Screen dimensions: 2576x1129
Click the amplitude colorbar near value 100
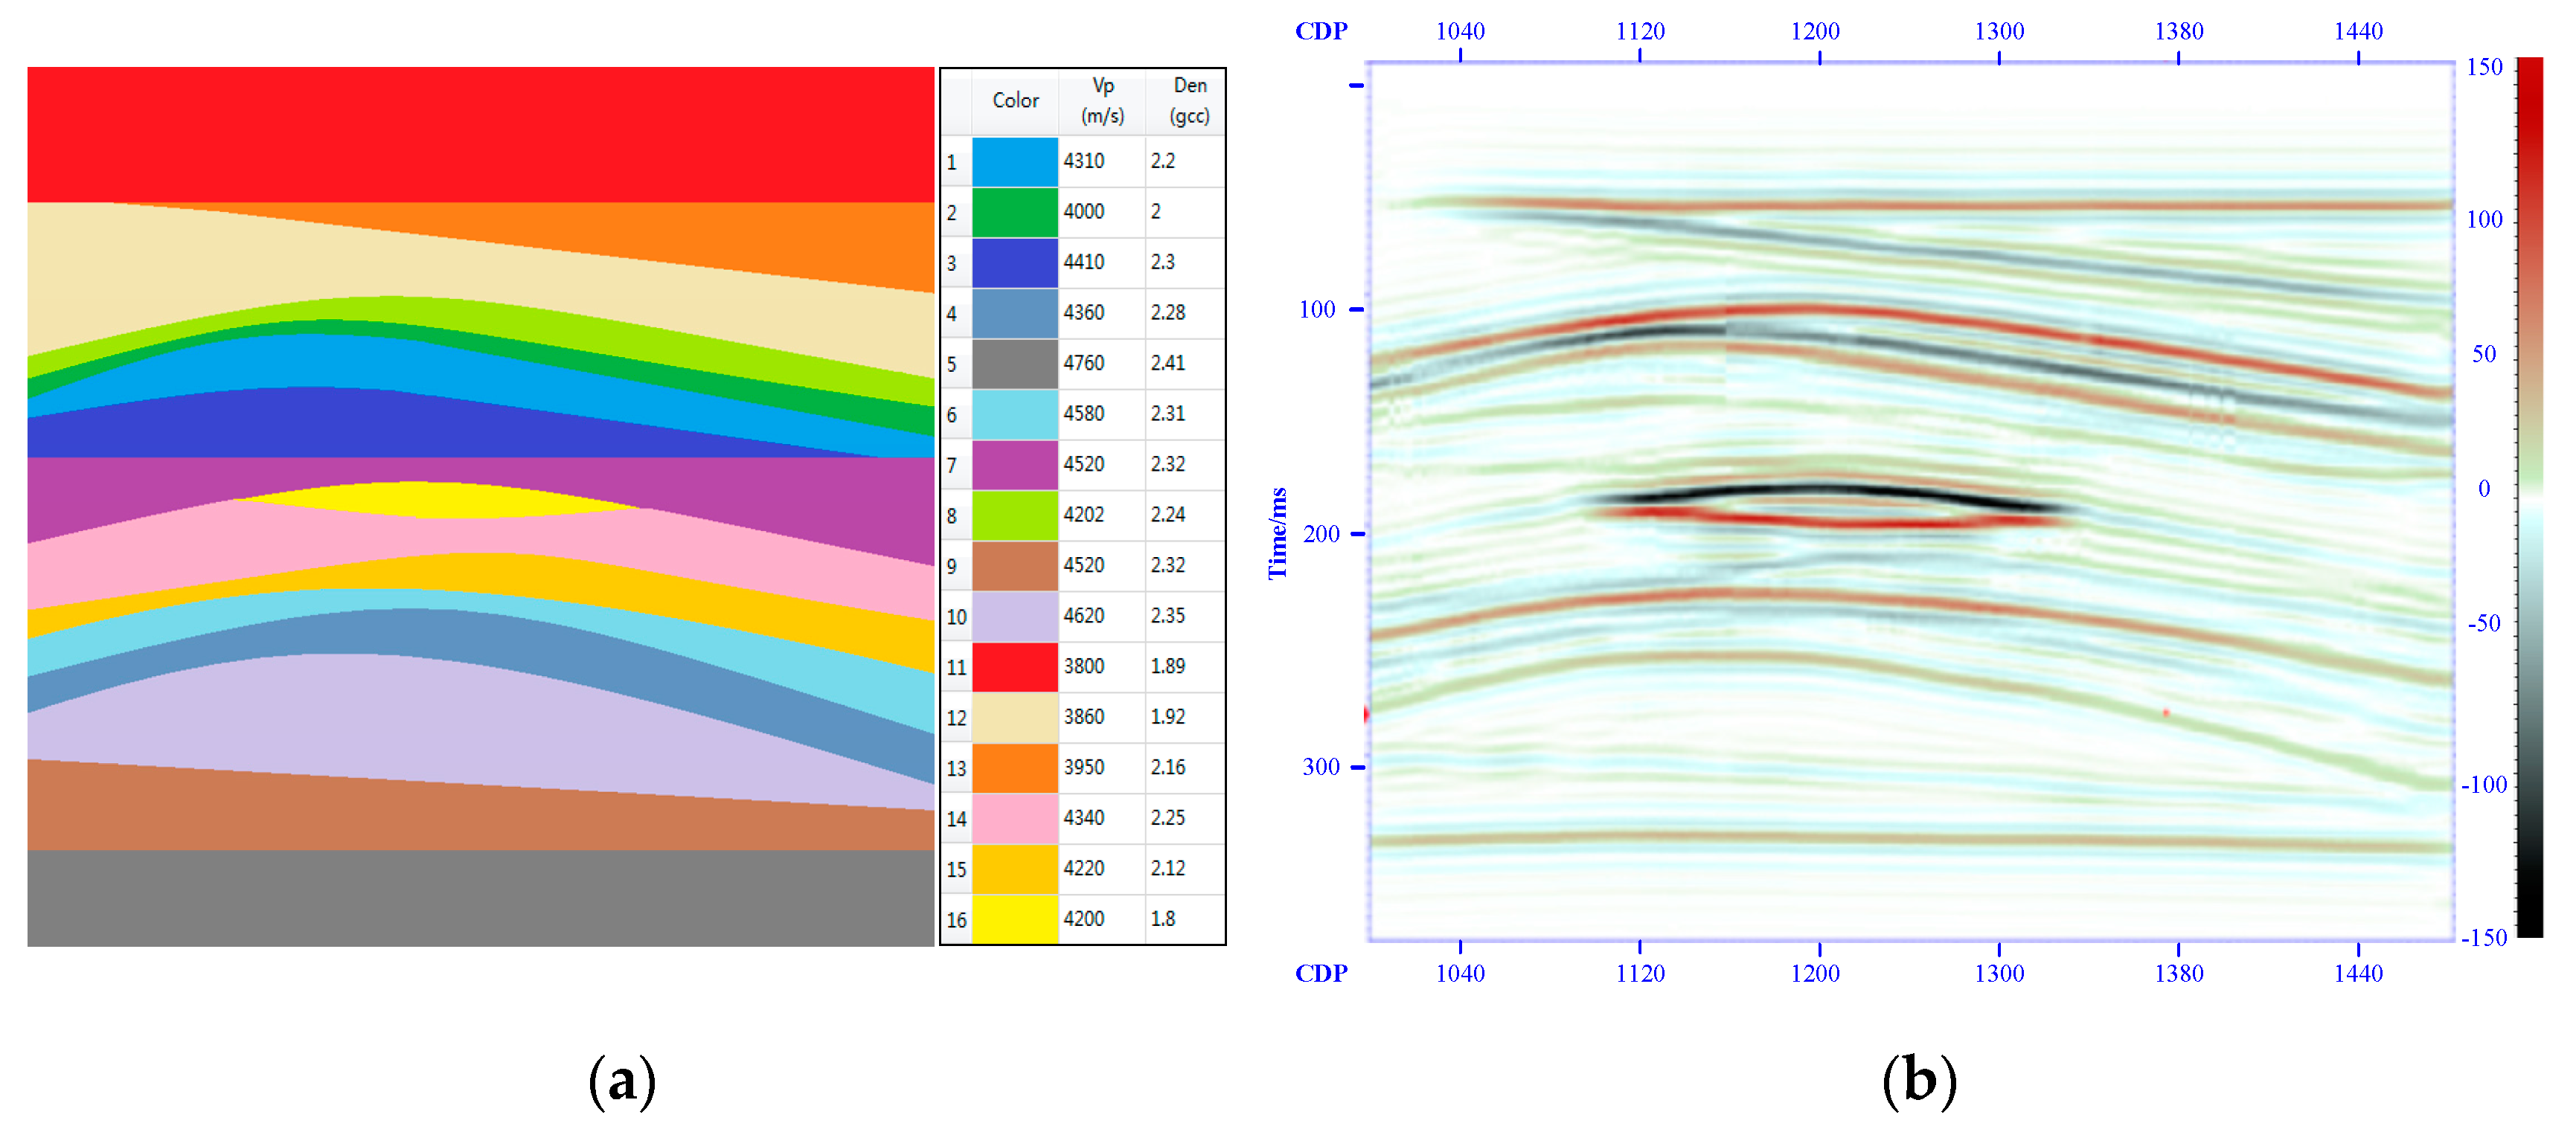pos(2529,220)
